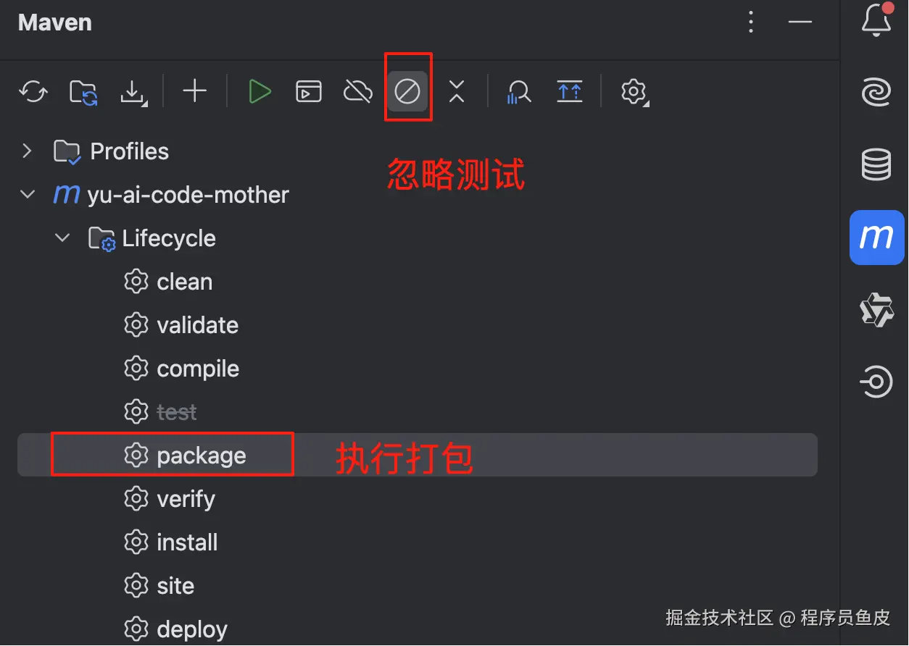The width and height of the screenshot is (909, 646).
Task: Open Analyze Dependencies icon
Action: click(519, 92)
